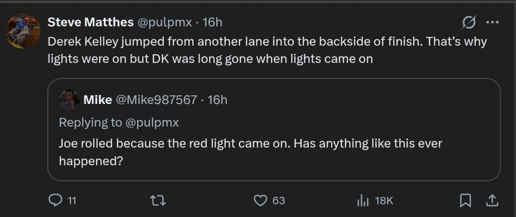516x217 pixels.
Task: Open the view analytics bar chart icon
Action: tap(363, 200)
